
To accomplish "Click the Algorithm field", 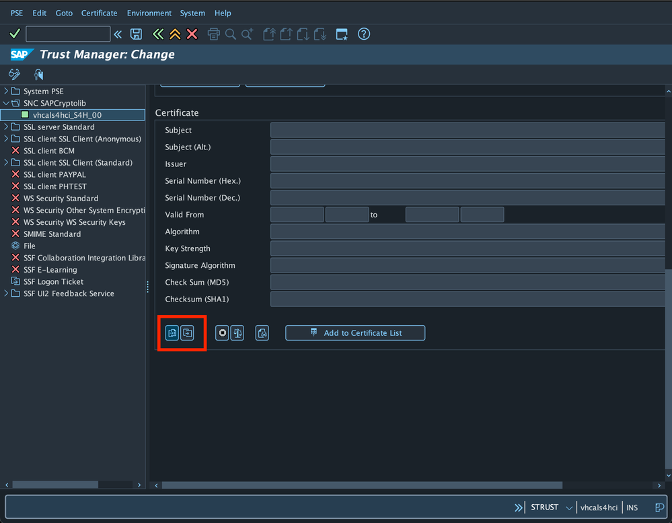I will click(468, 232).
